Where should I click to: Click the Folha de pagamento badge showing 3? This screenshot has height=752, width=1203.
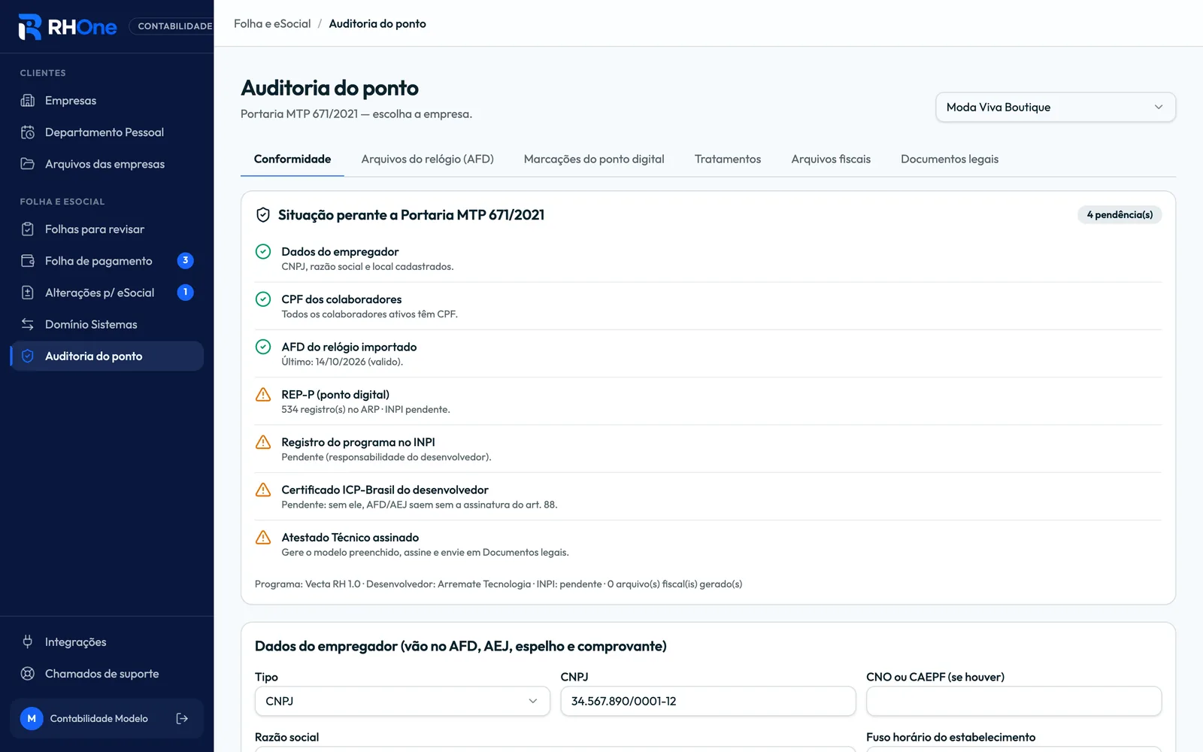coord(185,261)
